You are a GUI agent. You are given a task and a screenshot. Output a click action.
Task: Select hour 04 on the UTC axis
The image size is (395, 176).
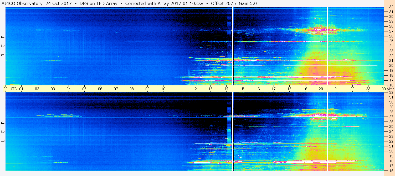(69, 89)
